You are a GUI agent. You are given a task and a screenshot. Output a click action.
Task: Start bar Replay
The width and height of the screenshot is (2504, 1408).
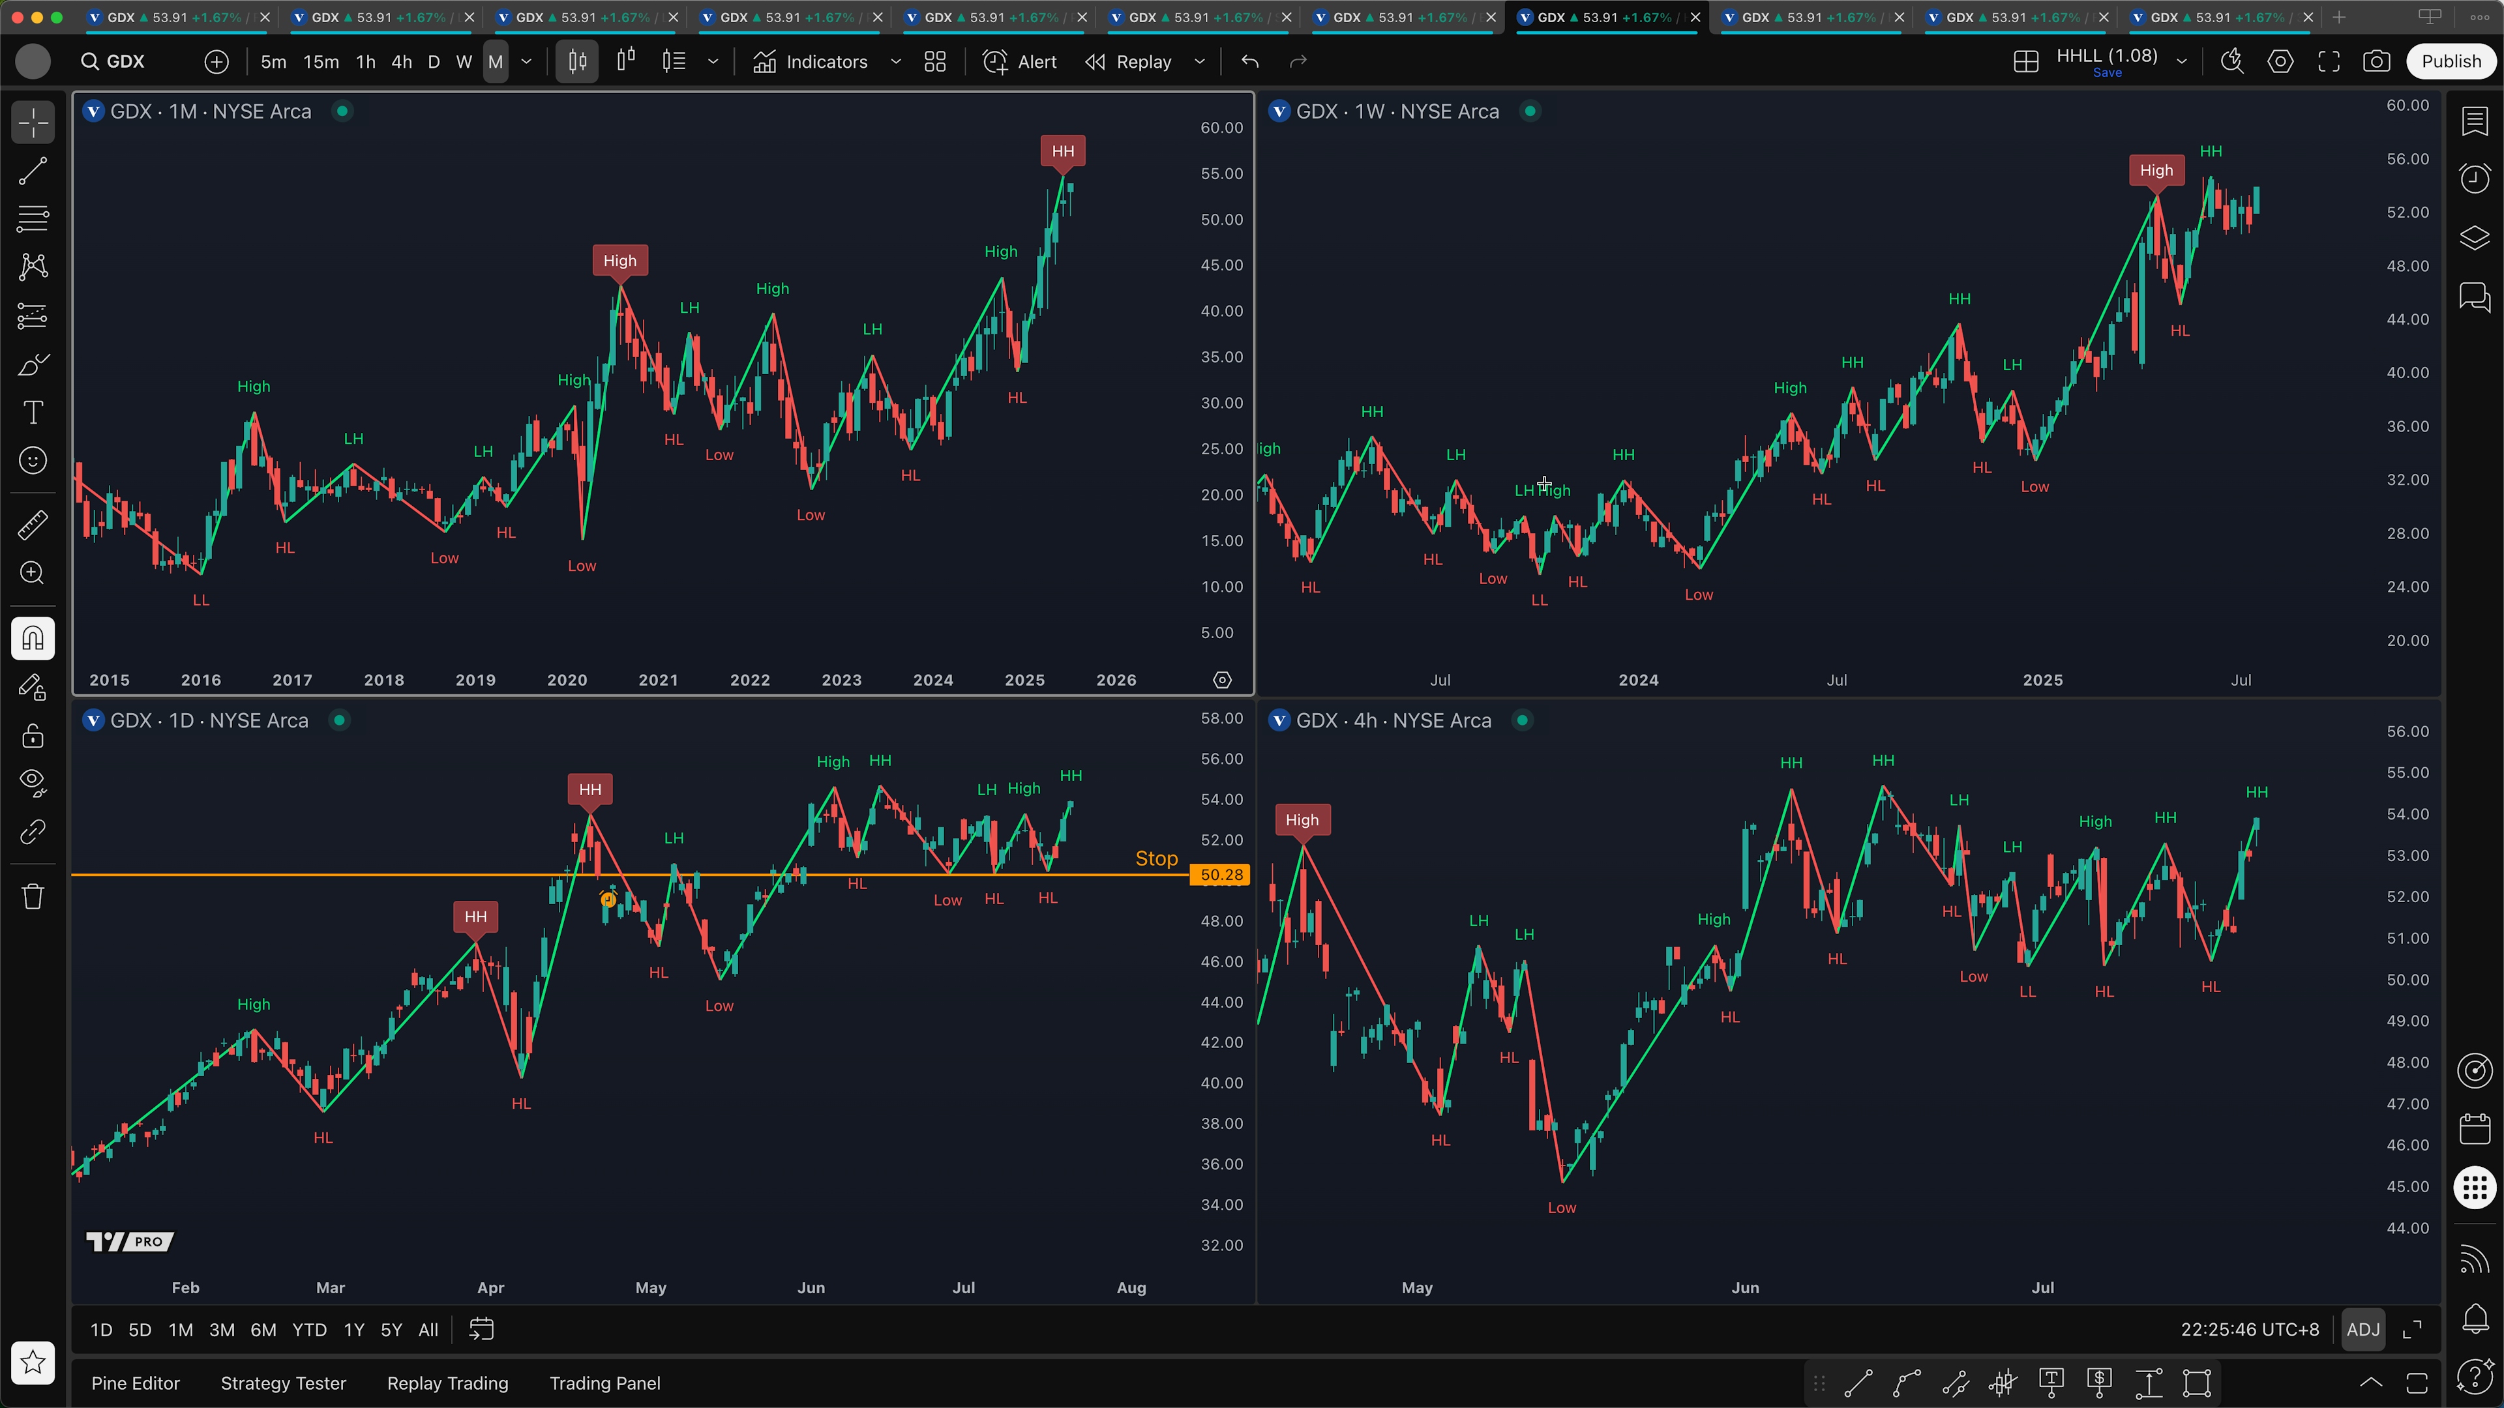[1129, 62]
